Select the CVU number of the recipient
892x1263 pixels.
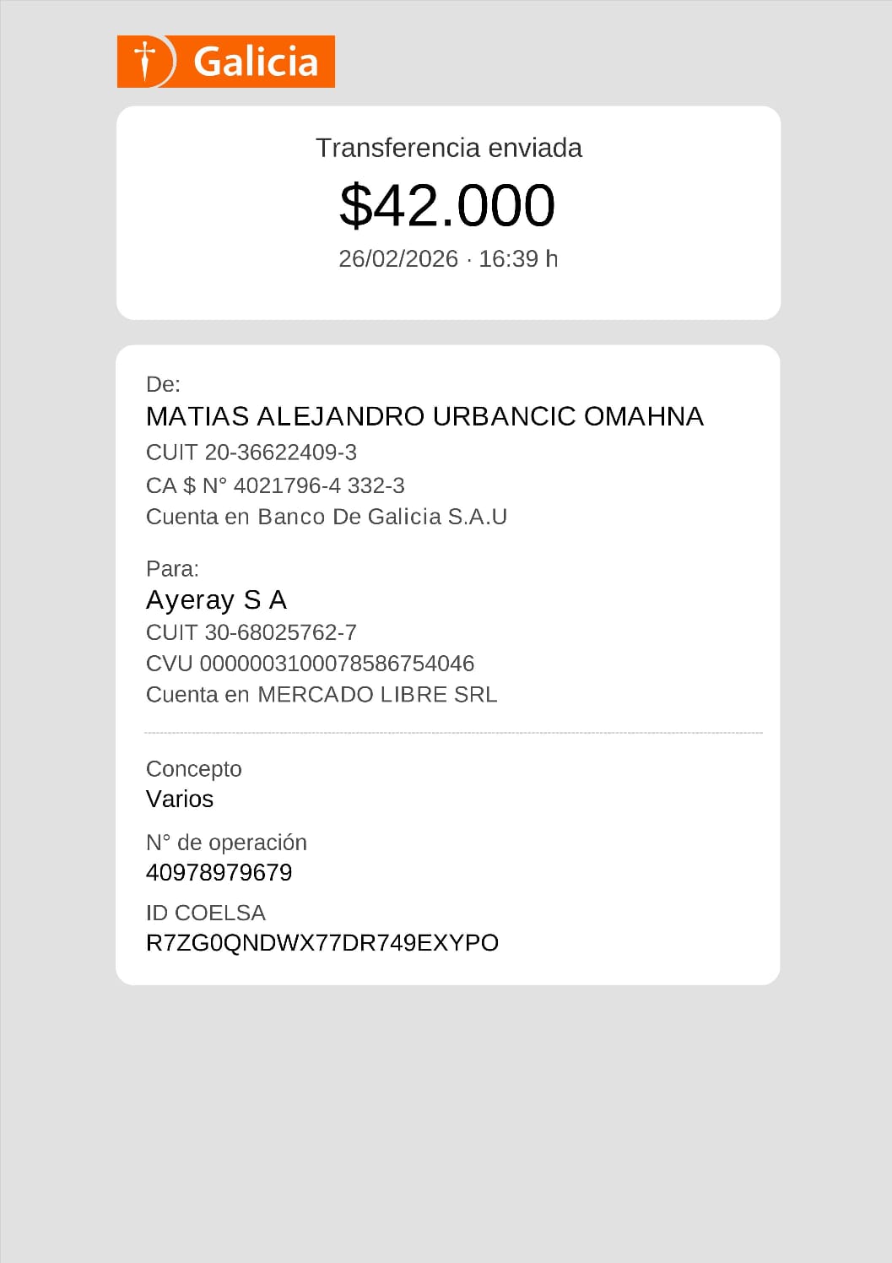pyautogui.click(x=311, y=664)
